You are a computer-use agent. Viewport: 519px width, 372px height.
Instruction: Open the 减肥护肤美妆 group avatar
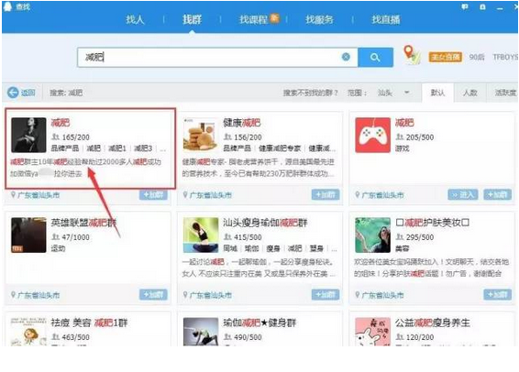pyautogui.click(x=372, y=235)
